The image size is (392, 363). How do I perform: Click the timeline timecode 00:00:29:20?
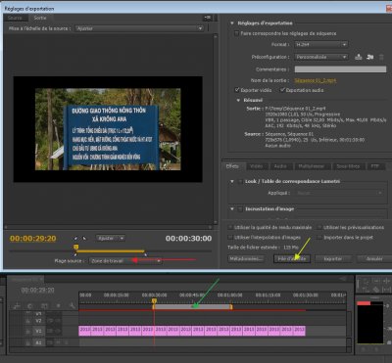[x=38, y=290]
